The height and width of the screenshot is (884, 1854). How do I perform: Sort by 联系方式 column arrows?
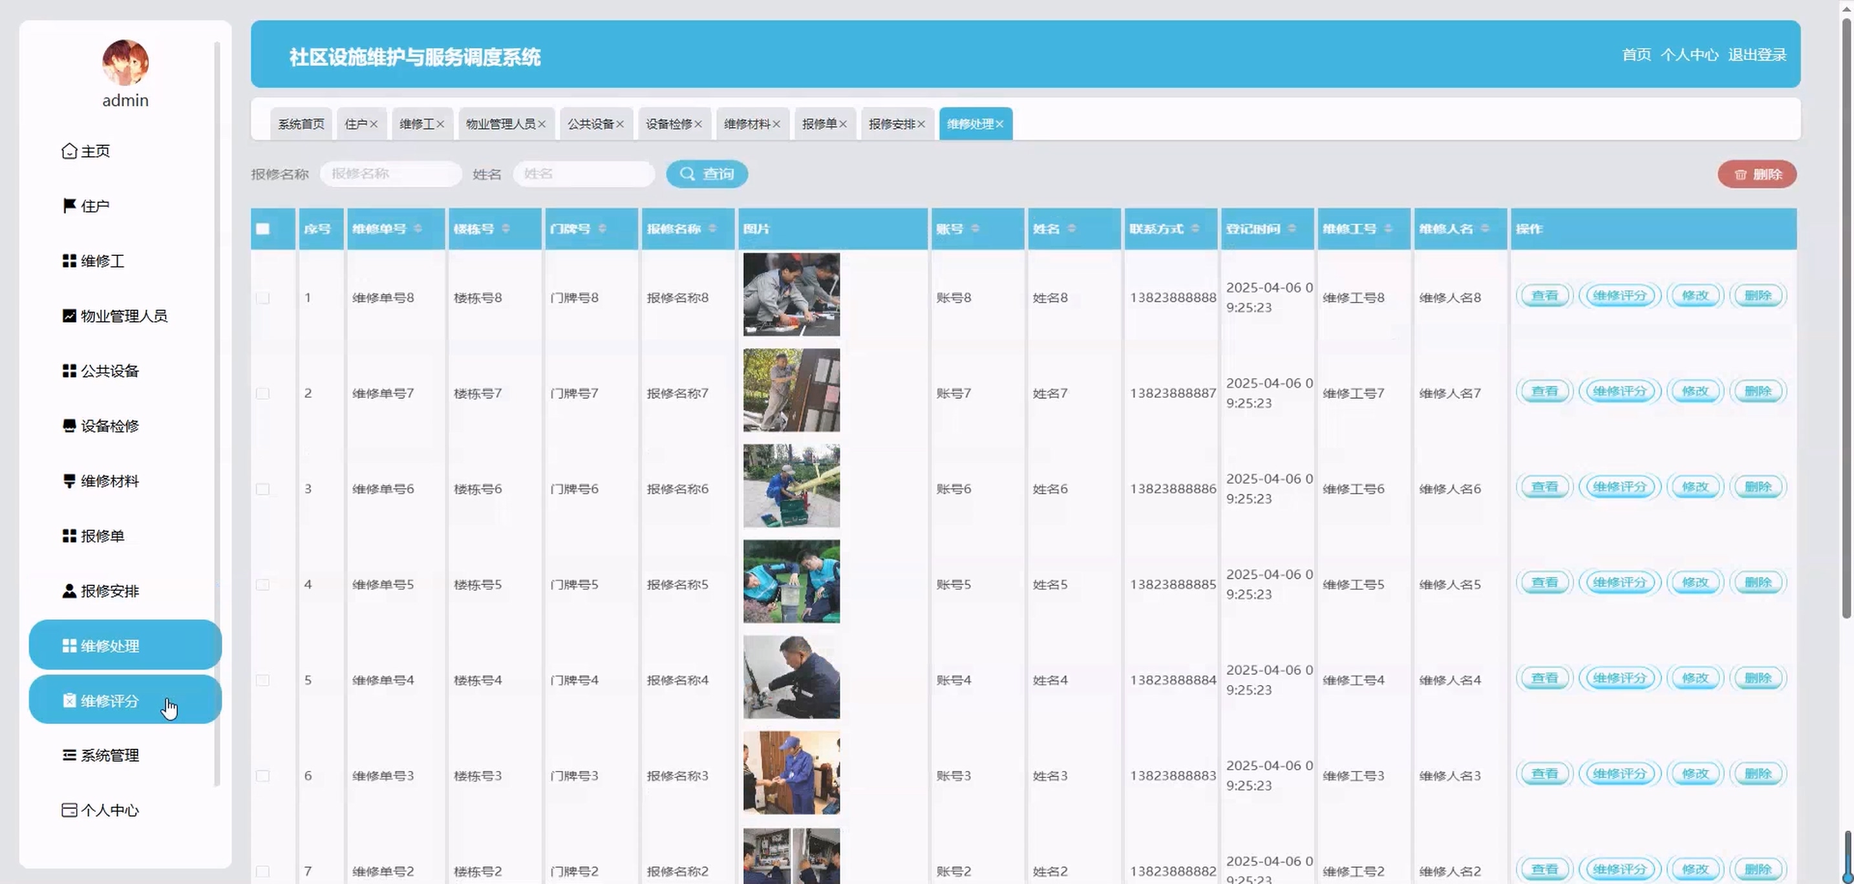point(1195,229)
